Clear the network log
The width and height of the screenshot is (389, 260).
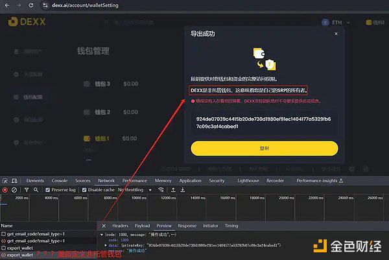14,190
